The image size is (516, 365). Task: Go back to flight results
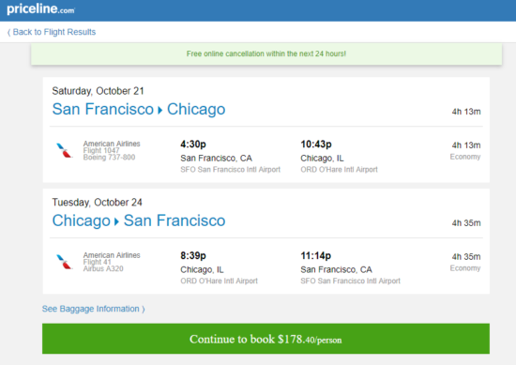[52, 32]
